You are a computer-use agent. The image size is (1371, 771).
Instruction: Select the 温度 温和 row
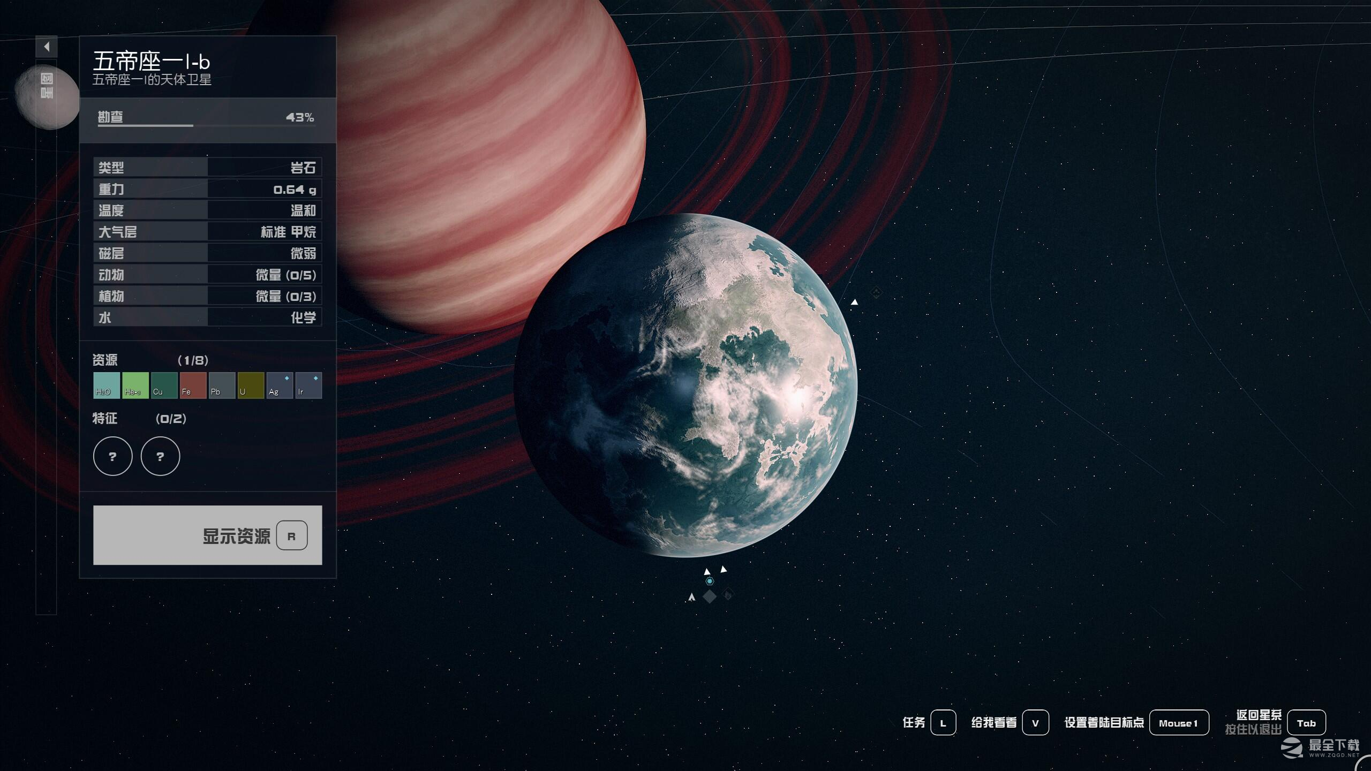coord(208,210)
